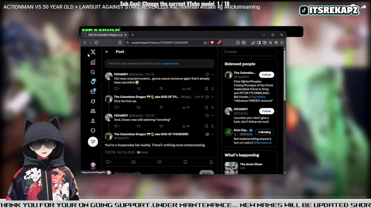Bookmark the 'Shut the fuck up' post
371x208 pixels.
tap(206, 107)
